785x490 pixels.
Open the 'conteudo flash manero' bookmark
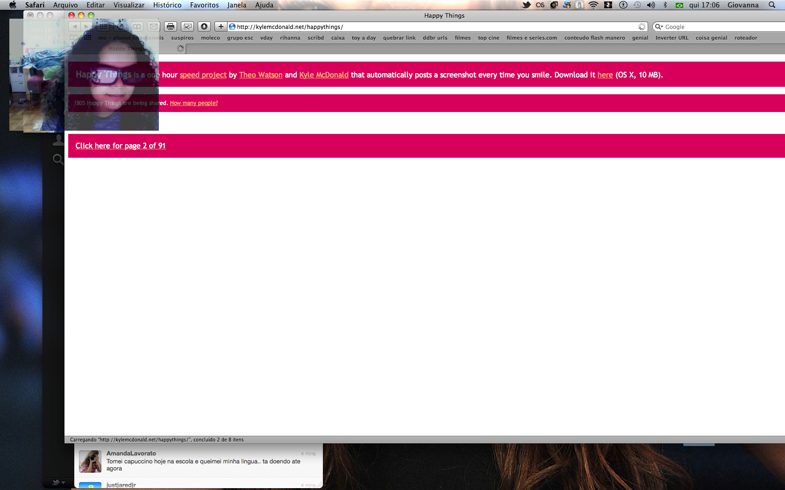595,38
